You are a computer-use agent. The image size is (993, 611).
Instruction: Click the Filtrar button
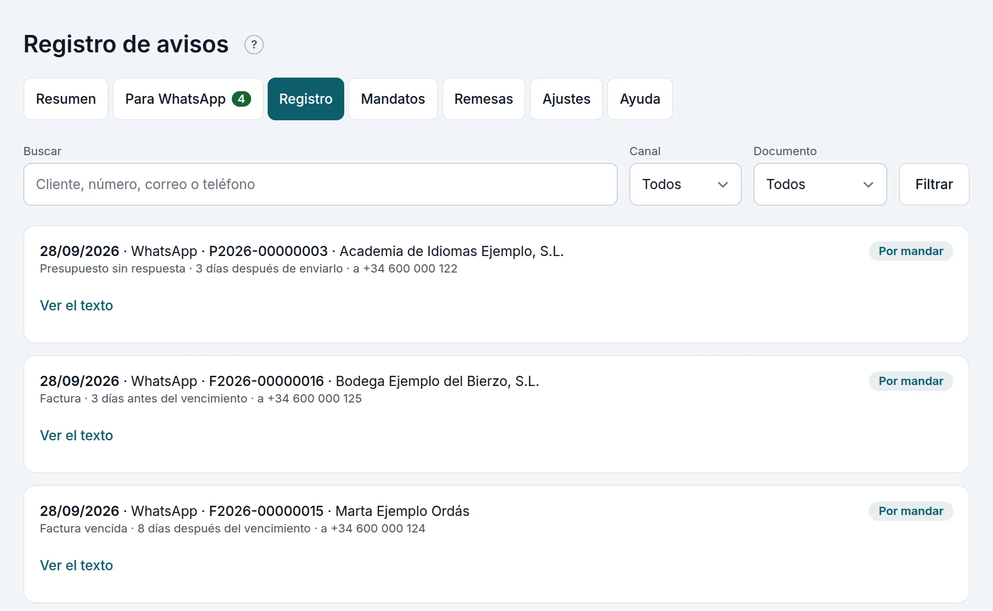(x=934, y=184)
